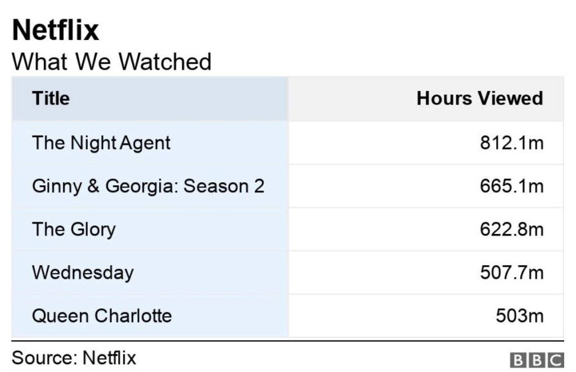The height and width of the screenshot is (372, 576).
Task: Click the middle B block of BBC logo
Action: click(537, 360)
